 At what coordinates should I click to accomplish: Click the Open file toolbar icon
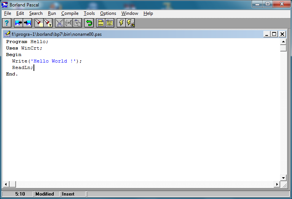click(x=18, y=23)
